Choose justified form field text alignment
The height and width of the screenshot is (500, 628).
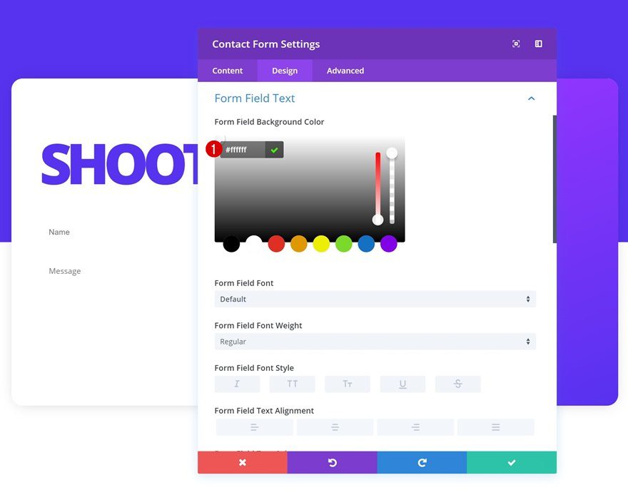496,427
